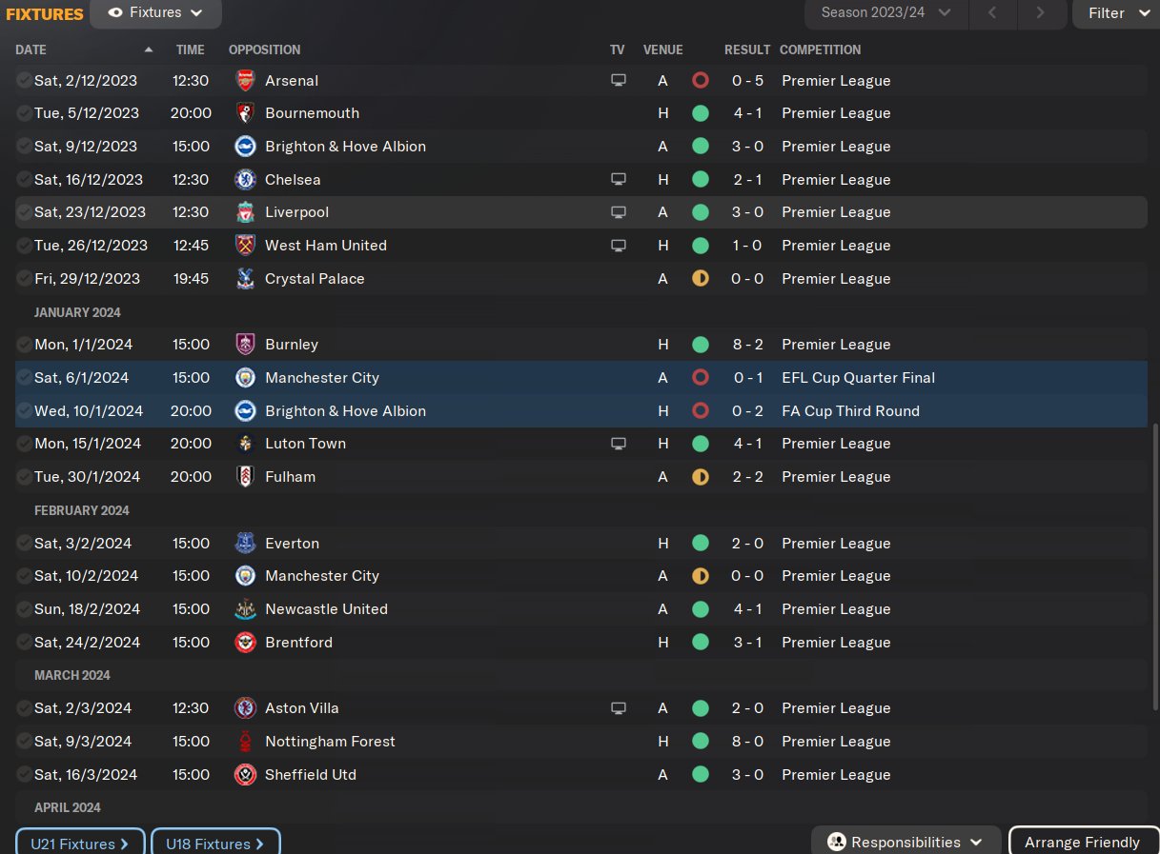This screenshot has height=854, width=1160.
Task: Toggle the checkmark beside Sat, 16/3/2024
Action: click(x=24, y=775)
